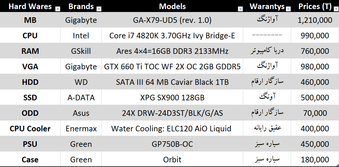The image size is (339, 167).
Task: Click the Enermax brand cell
Action: tap(81, 129)
